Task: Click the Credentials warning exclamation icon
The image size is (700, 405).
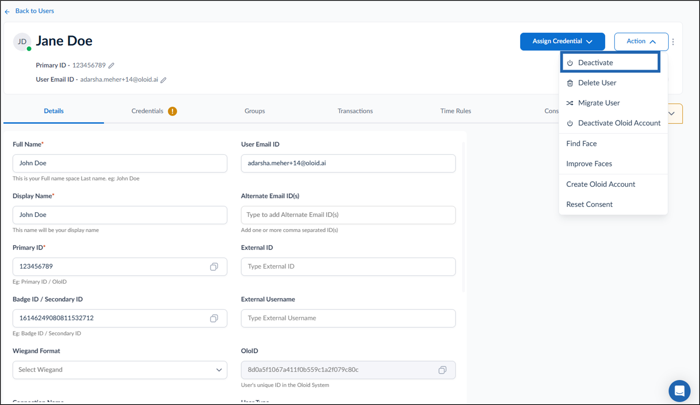Action: coord(172,111)
